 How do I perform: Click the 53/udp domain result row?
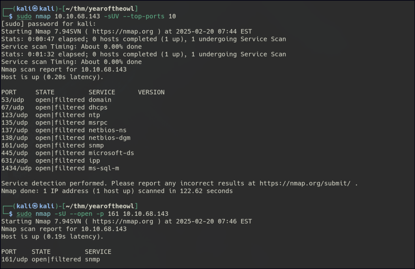tap(56, 100)
